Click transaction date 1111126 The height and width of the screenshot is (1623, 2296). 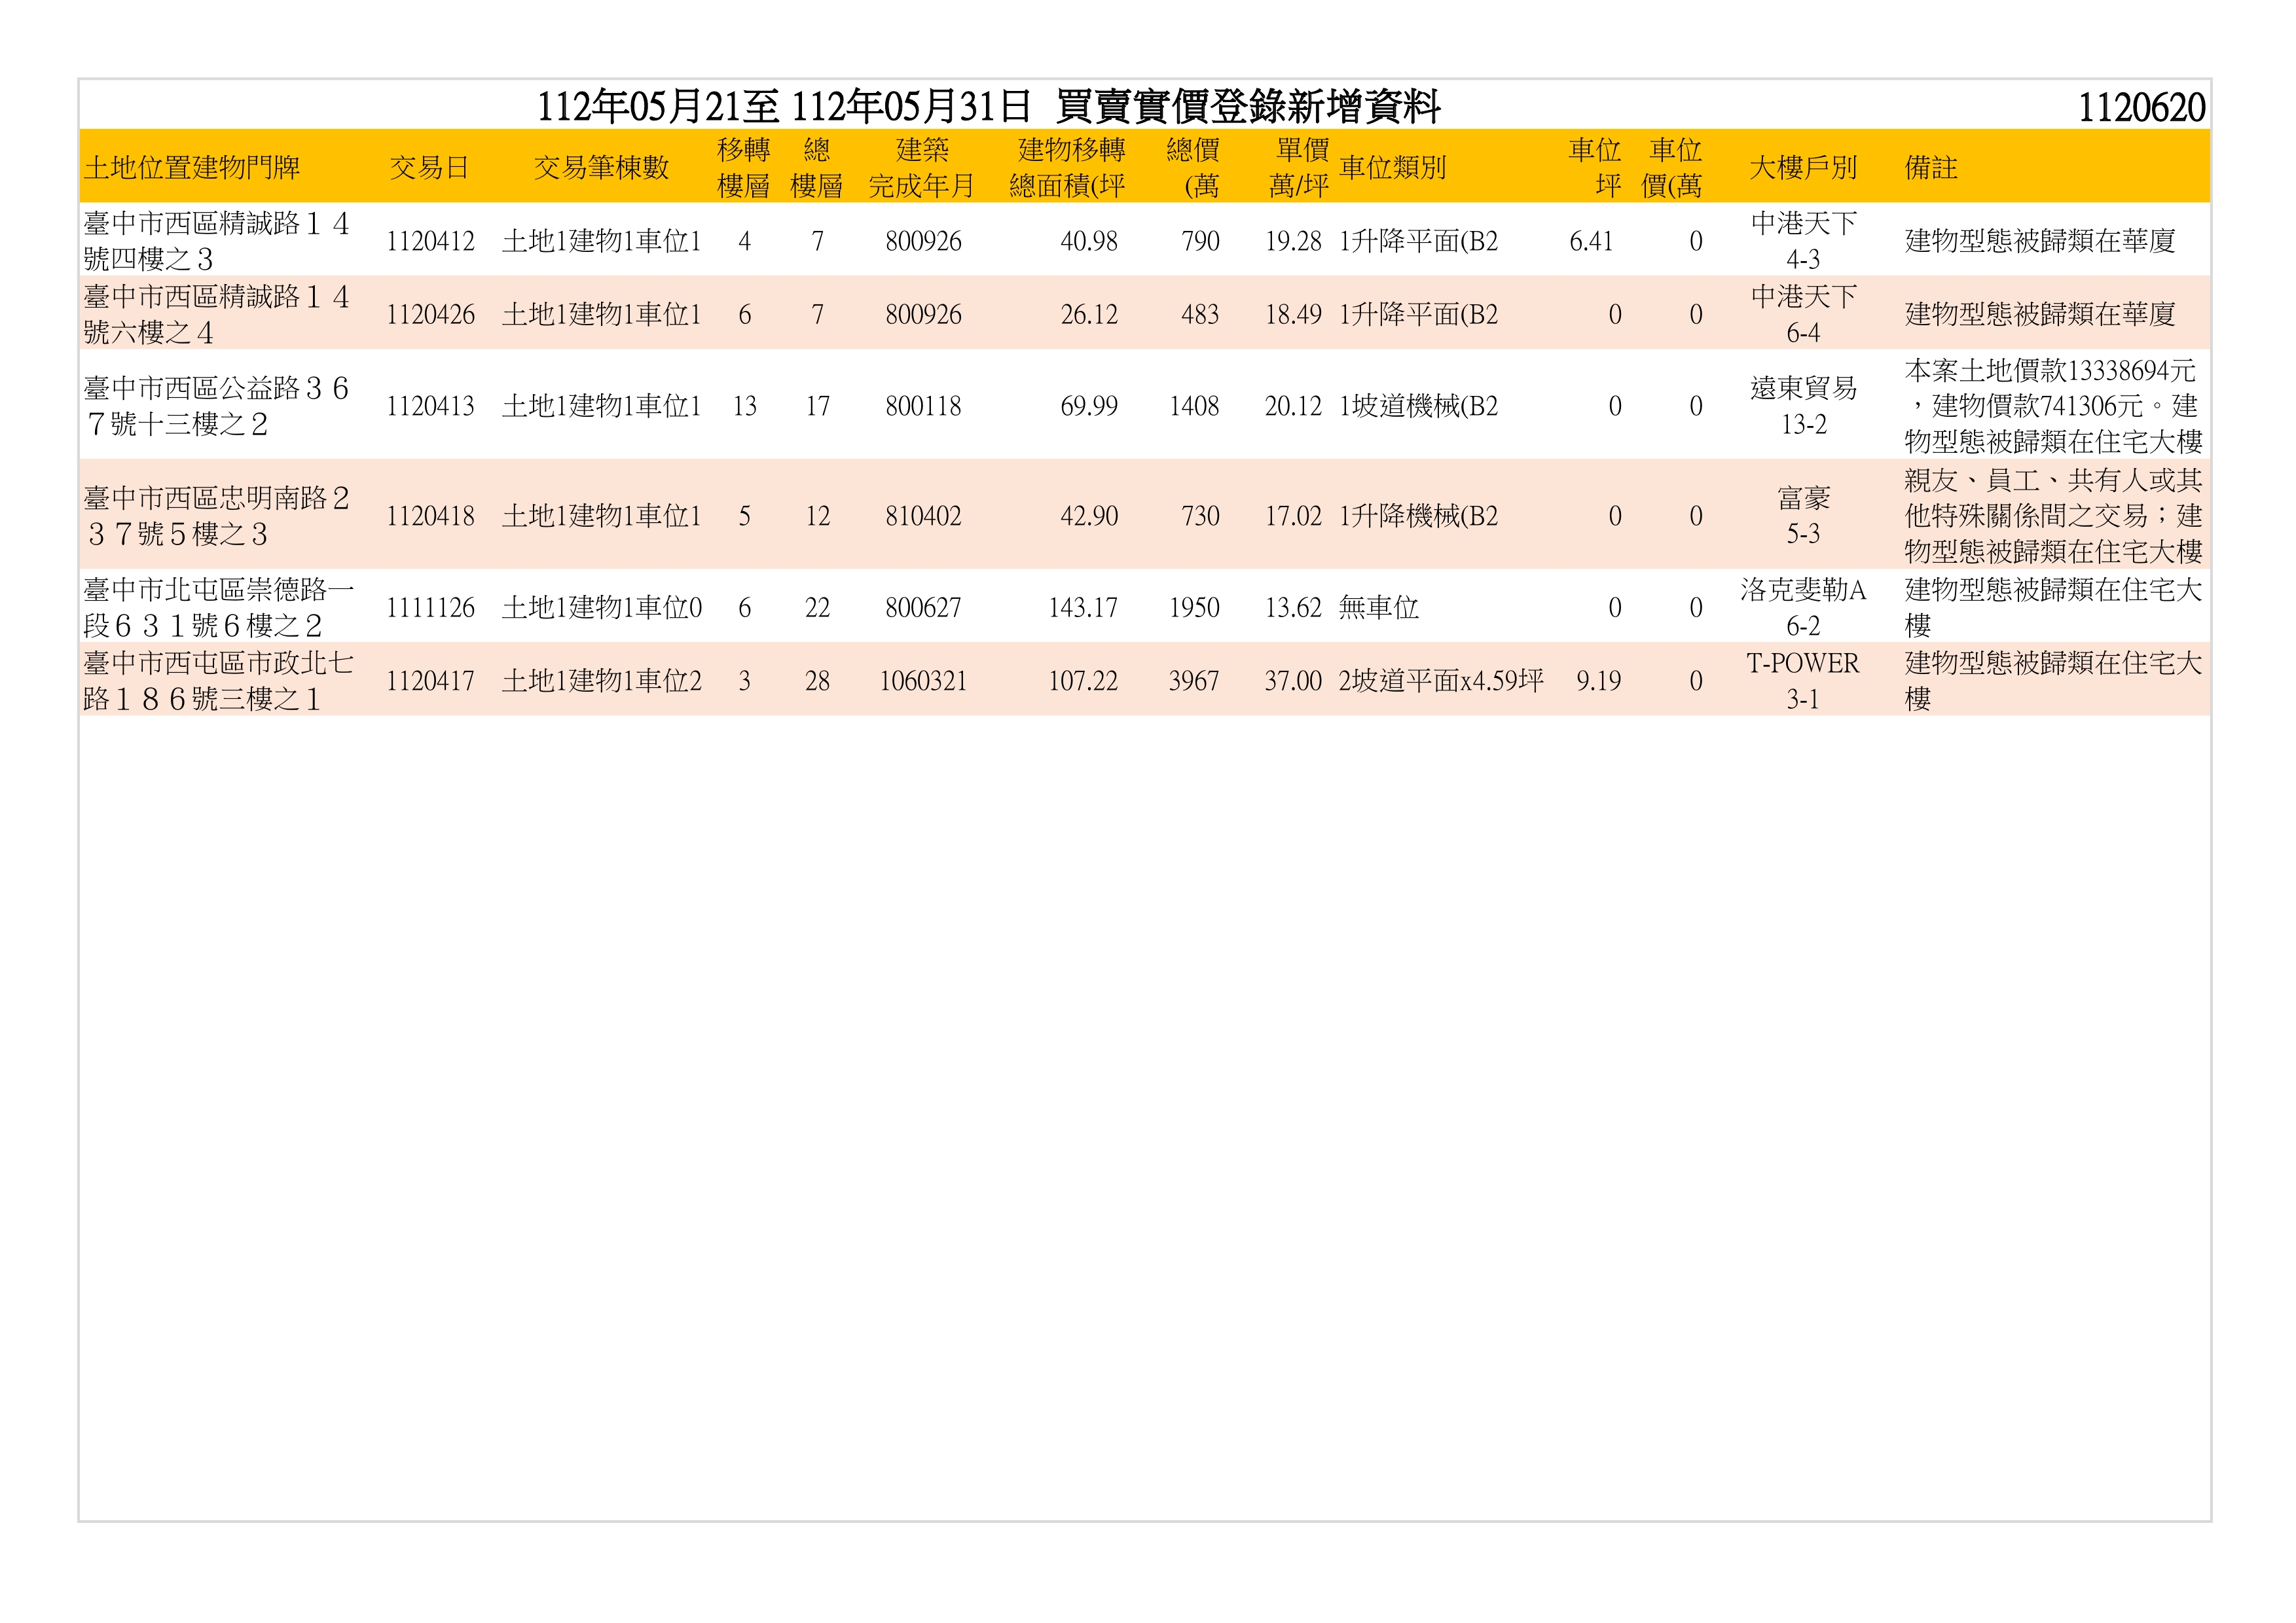click(430, 607)
